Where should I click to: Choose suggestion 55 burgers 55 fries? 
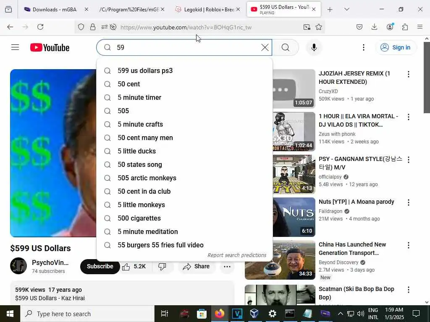(185, 245)
